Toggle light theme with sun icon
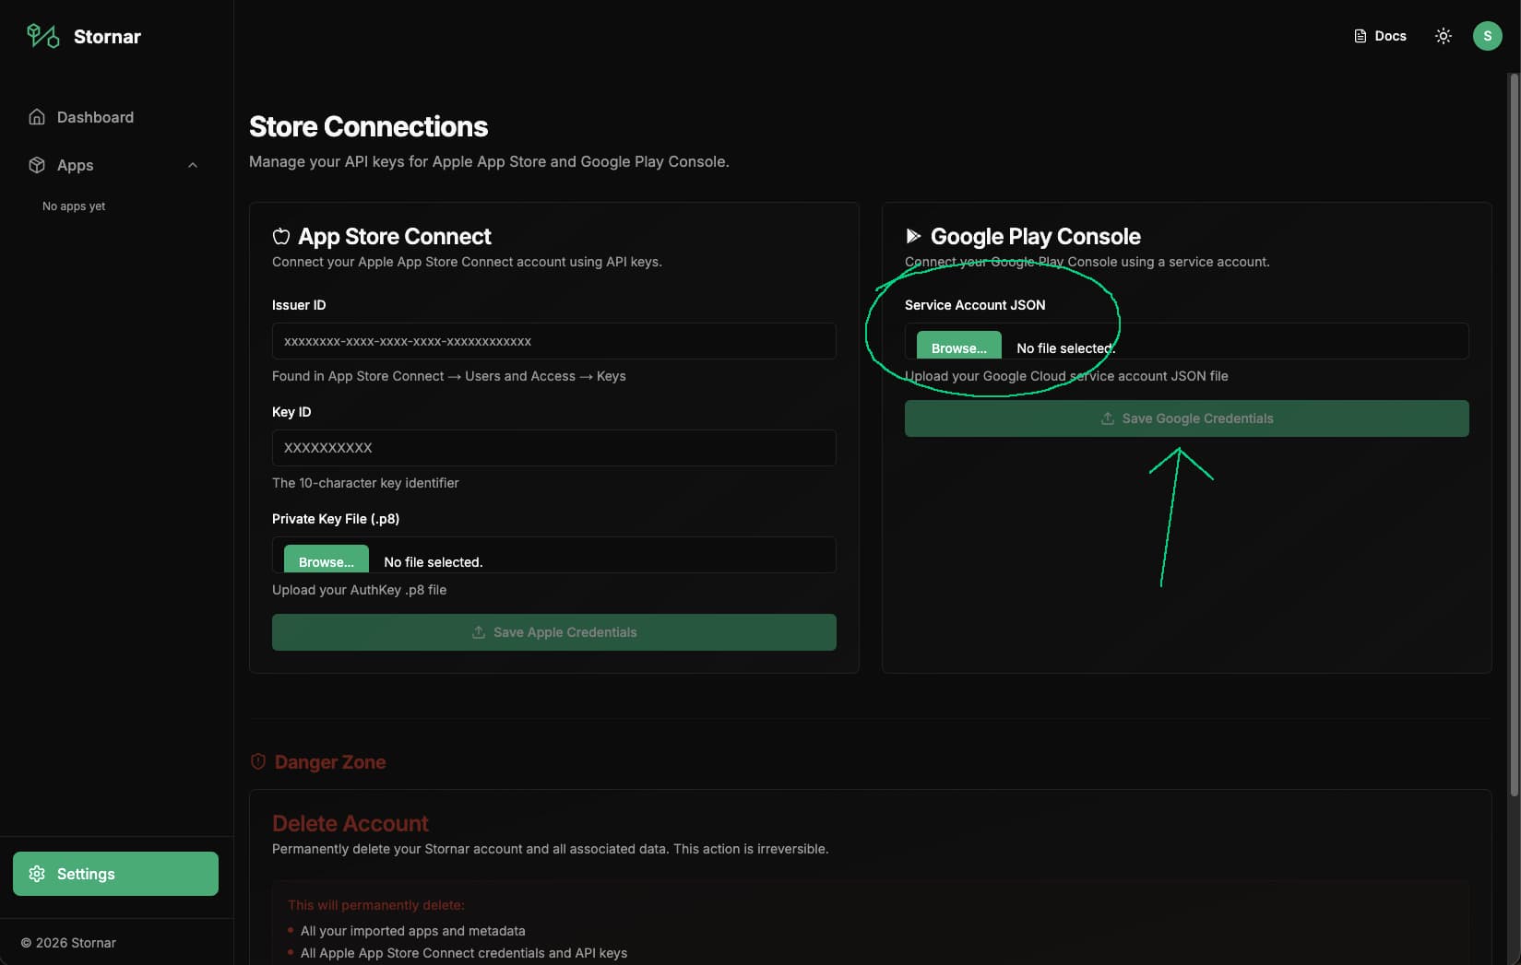Viewport: 1521px width, 965px height. tap(1444, 36)
